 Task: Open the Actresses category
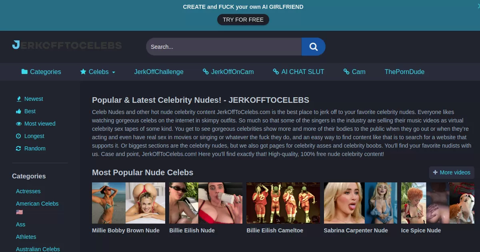click(28, 191)
